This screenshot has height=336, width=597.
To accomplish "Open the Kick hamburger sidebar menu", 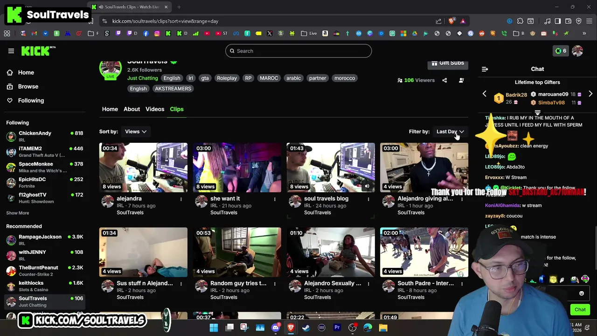I will click(11, 51).
